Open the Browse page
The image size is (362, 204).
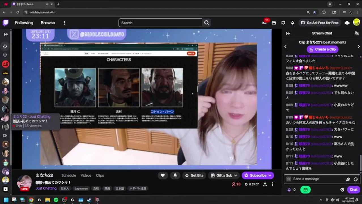[48, 23]
